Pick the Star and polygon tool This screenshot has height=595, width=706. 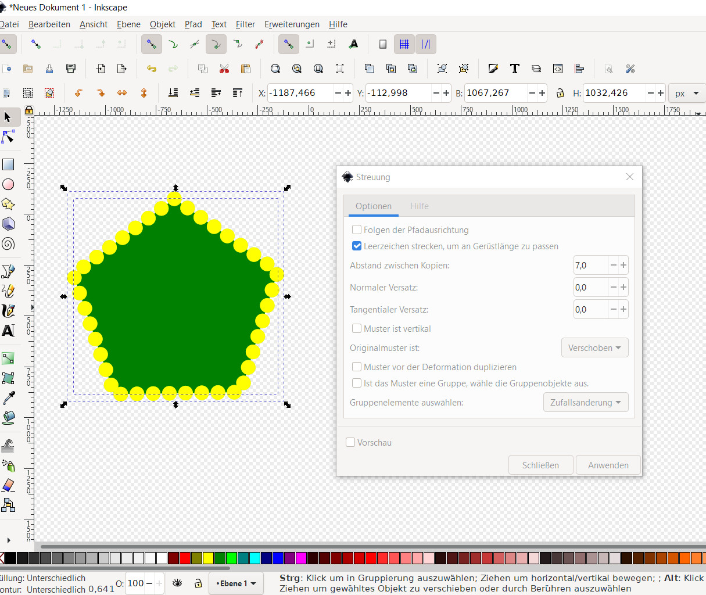point(8,204)
